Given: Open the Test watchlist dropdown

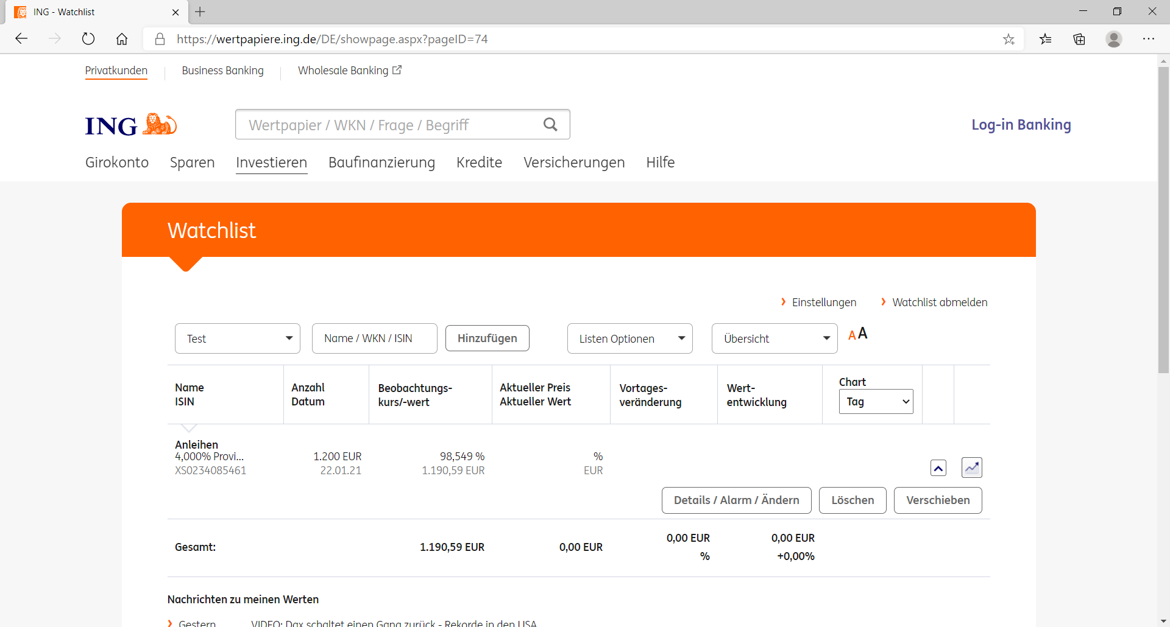Looking at the screenshot, I should (237, 338).
